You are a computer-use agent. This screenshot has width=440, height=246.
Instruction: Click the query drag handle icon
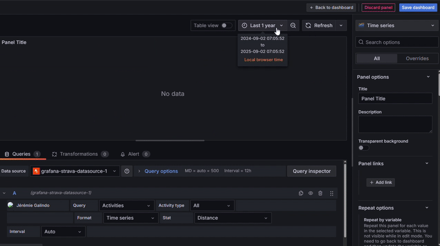pyautogui.click(x=332, y=193)
